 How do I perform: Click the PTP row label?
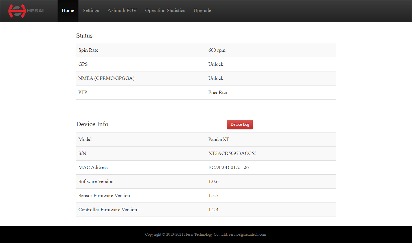click(x=83, y=93)
